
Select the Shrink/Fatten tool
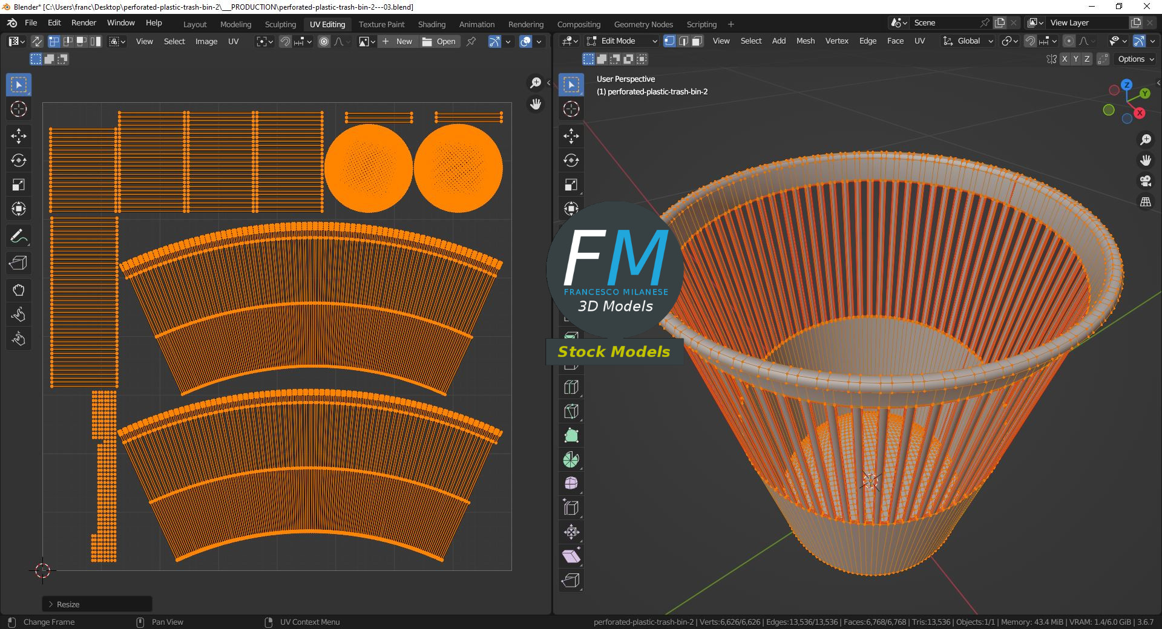(571, 532)
